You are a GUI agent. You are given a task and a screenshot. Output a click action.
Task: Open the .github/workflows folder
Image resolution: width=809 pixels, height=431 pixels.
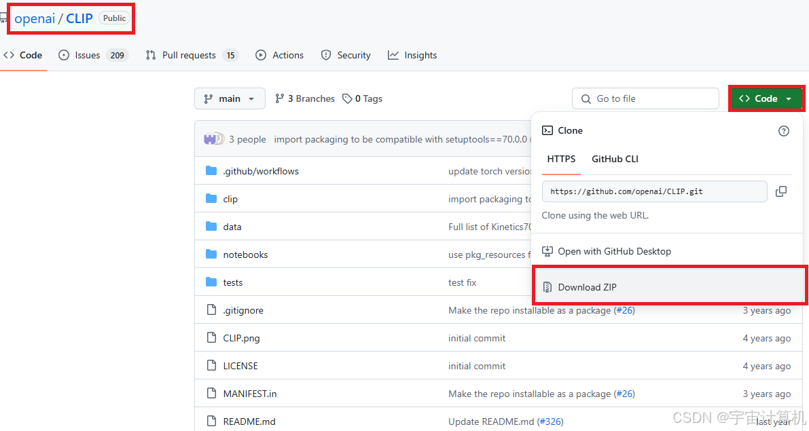(261, 171)
